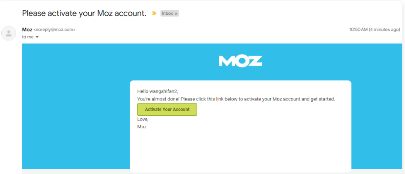The width and height of the screenshot is (405, 174).
Task: Click the Inbox label tag
Action: pyautogui.click(x=167, y=13)
